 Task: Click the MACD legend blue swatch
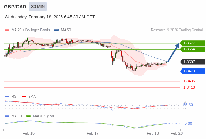pos(7,116)
